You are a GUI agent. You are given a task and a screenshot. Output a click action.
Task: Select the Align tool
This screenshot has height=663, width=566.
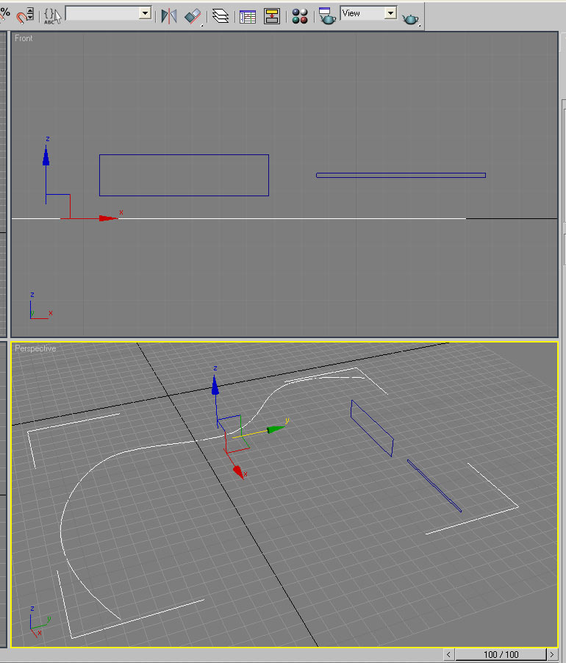pos(193,16)
